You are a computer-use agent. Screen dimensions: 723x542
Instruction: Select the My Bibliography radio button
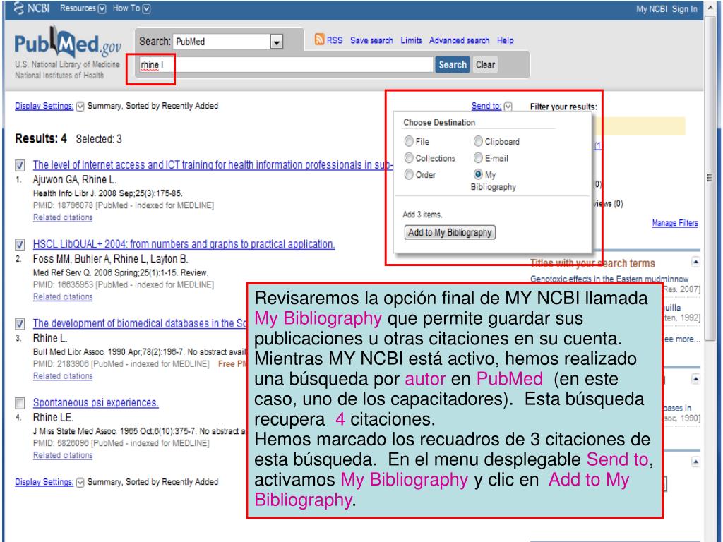click(478, 174)
